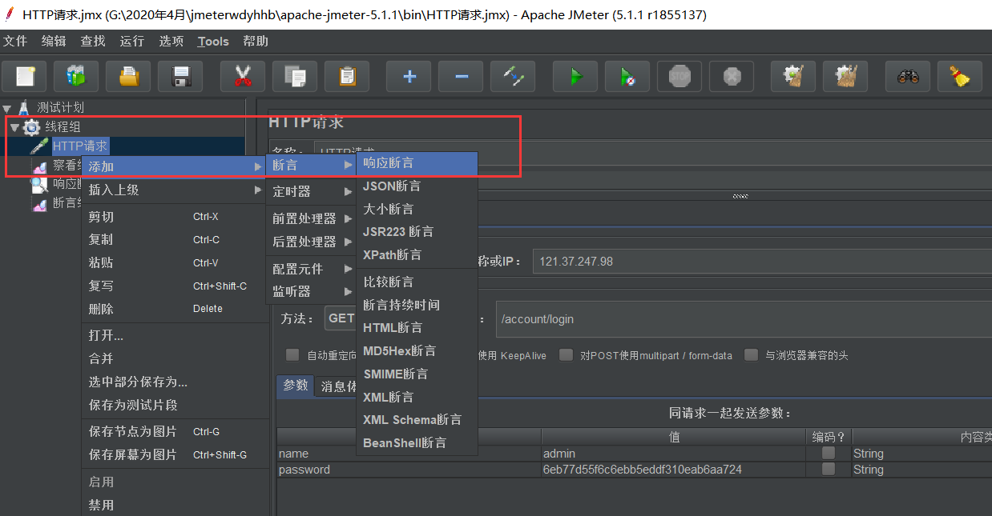
Task: Clear all results with double broom icon
Action: (845, 77)
